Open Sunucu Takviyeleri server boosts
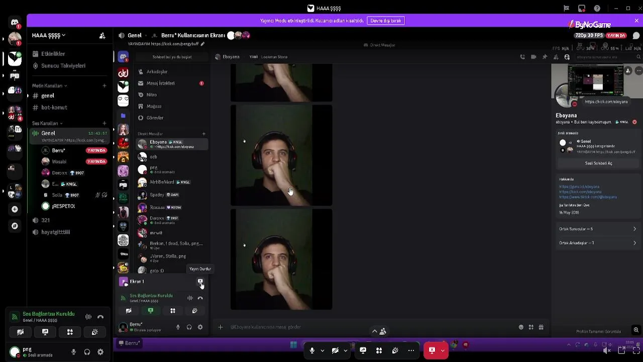643x362 pixels. [x=63, y=66]
